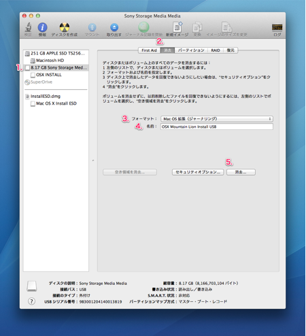Open the Info blue icon
Screen dimensions: 306x336
[42, 27]
